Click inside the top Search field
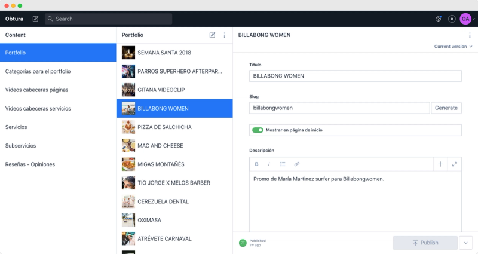The height and width of the screenshot is (254, 478). [x=109, y=19]
